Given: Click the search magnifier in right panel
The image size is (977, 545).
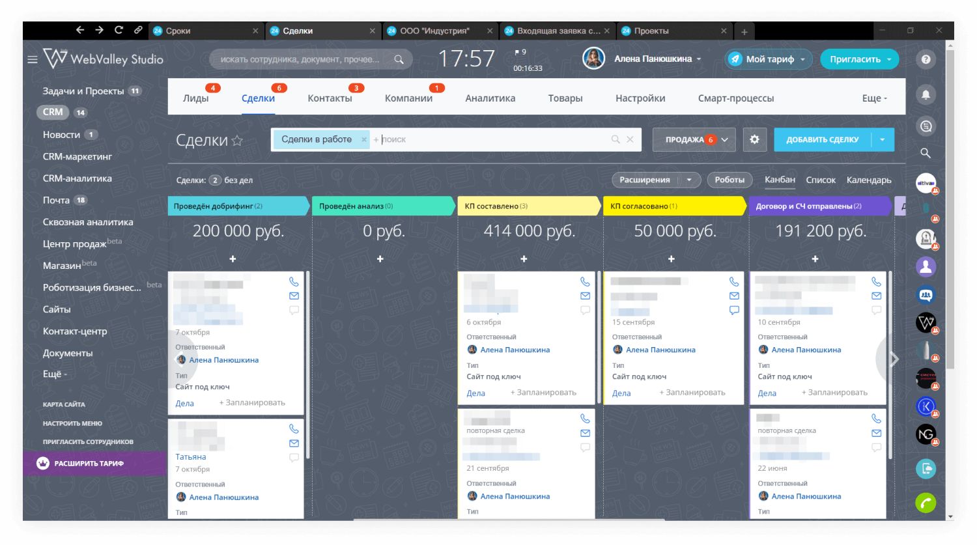Looking at the screenshot, I should 926,153.
